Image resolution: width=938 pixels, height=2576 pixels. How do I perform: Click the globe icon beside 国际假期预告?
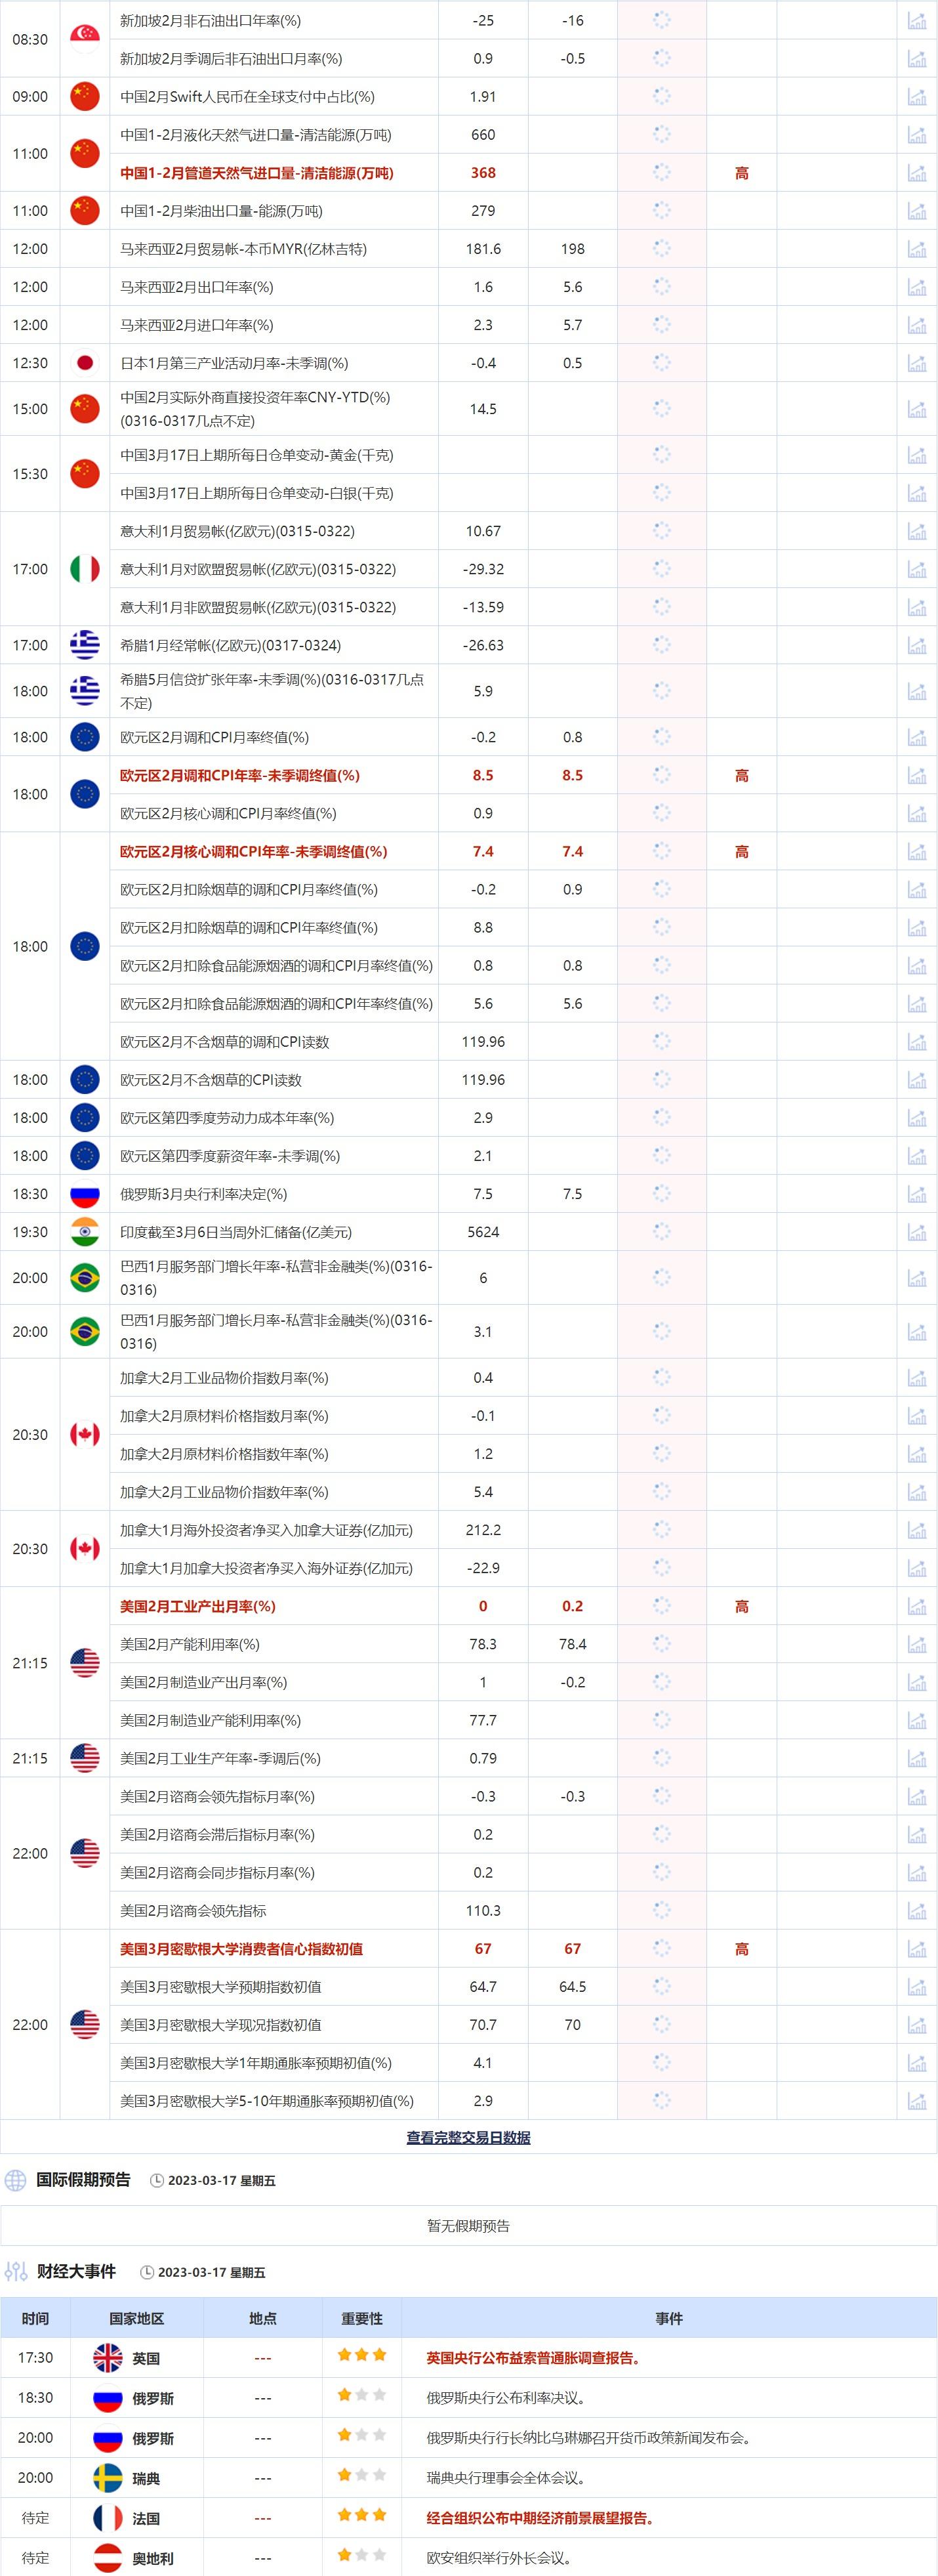coord(15,2180)
